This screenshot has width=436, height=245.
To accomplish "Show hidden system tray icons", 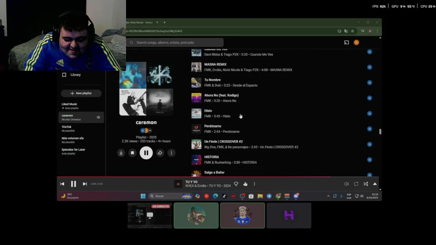I will point(328,196).
